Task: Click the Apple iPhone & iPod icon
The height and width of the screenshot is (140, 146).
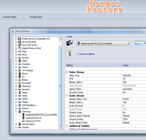Action: (x=20, y=48)
